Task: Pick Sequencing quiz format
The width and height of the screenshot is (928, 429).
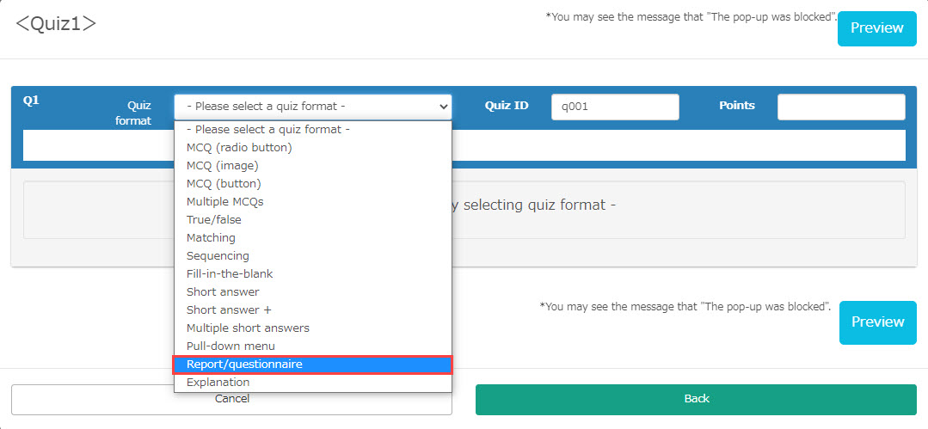Action: click(218, 256)
